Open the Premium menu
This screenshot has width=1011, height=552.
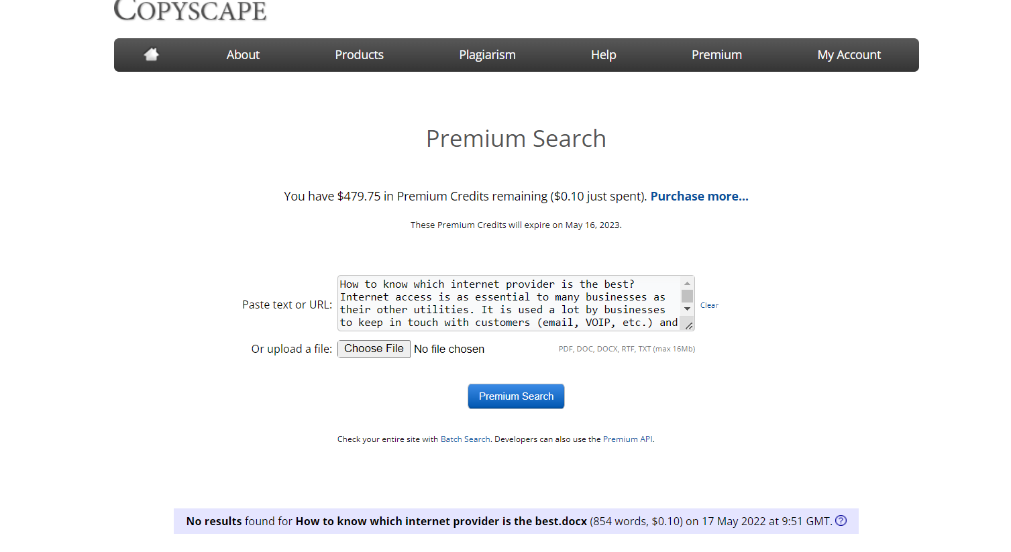tap(716, 55)
